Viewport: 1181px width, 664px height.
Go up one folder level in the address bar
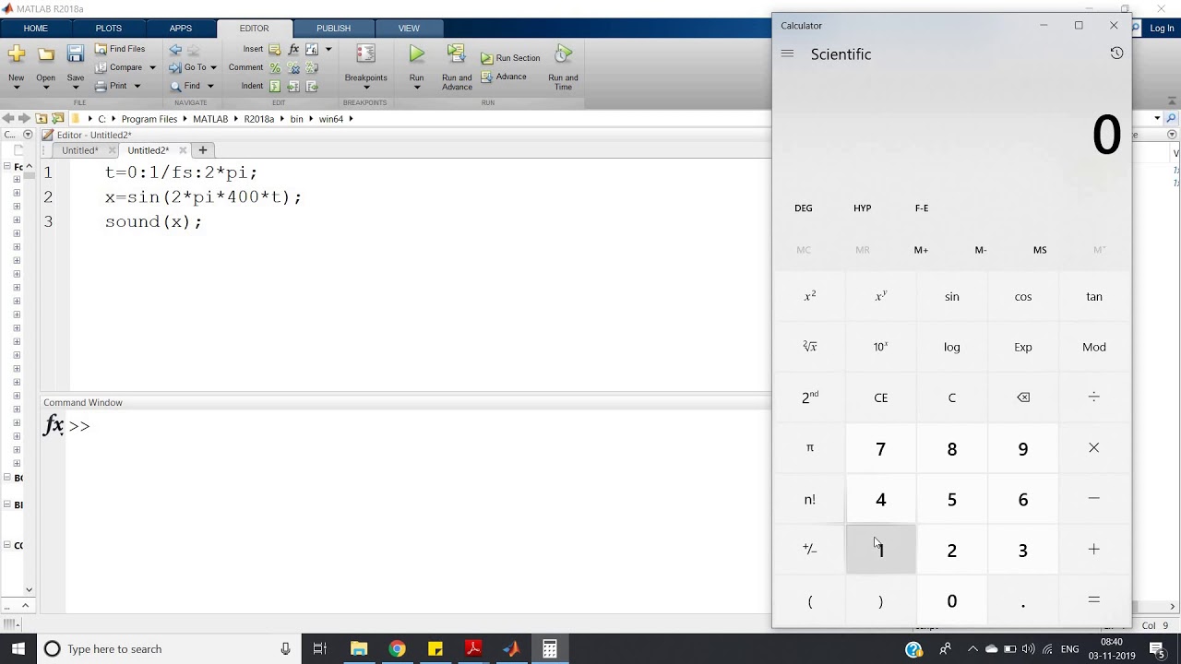click(x=42, y=119)
